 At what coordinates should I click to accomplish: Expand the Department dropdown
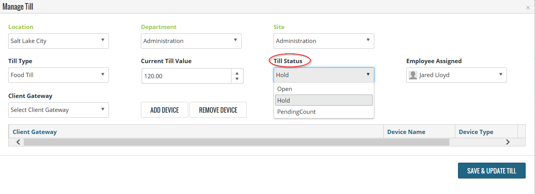[x=191, y=41]
